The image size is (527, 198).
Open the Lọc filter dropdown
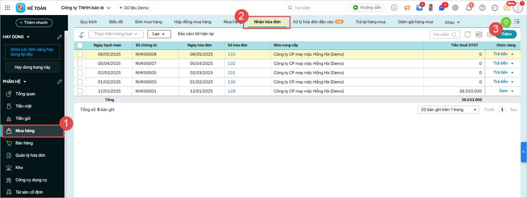pyautogui.click(x=159, y=34)
